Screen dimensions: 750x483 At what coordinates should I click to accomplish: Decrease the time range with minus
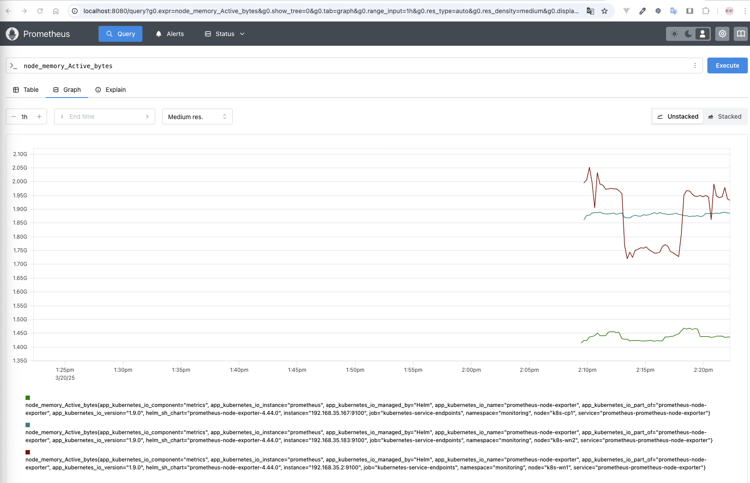pos(14,116)
